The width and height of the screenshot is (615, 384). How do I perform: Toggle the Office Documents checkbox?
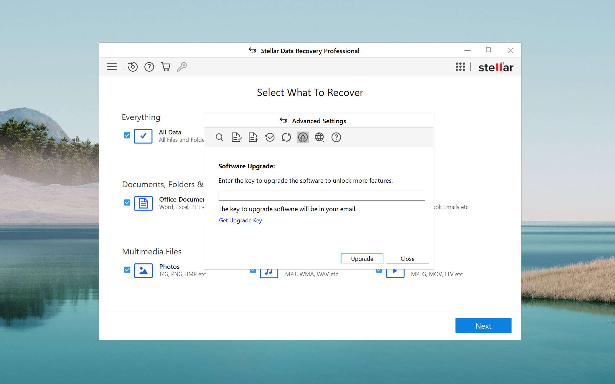pos(127,203)
